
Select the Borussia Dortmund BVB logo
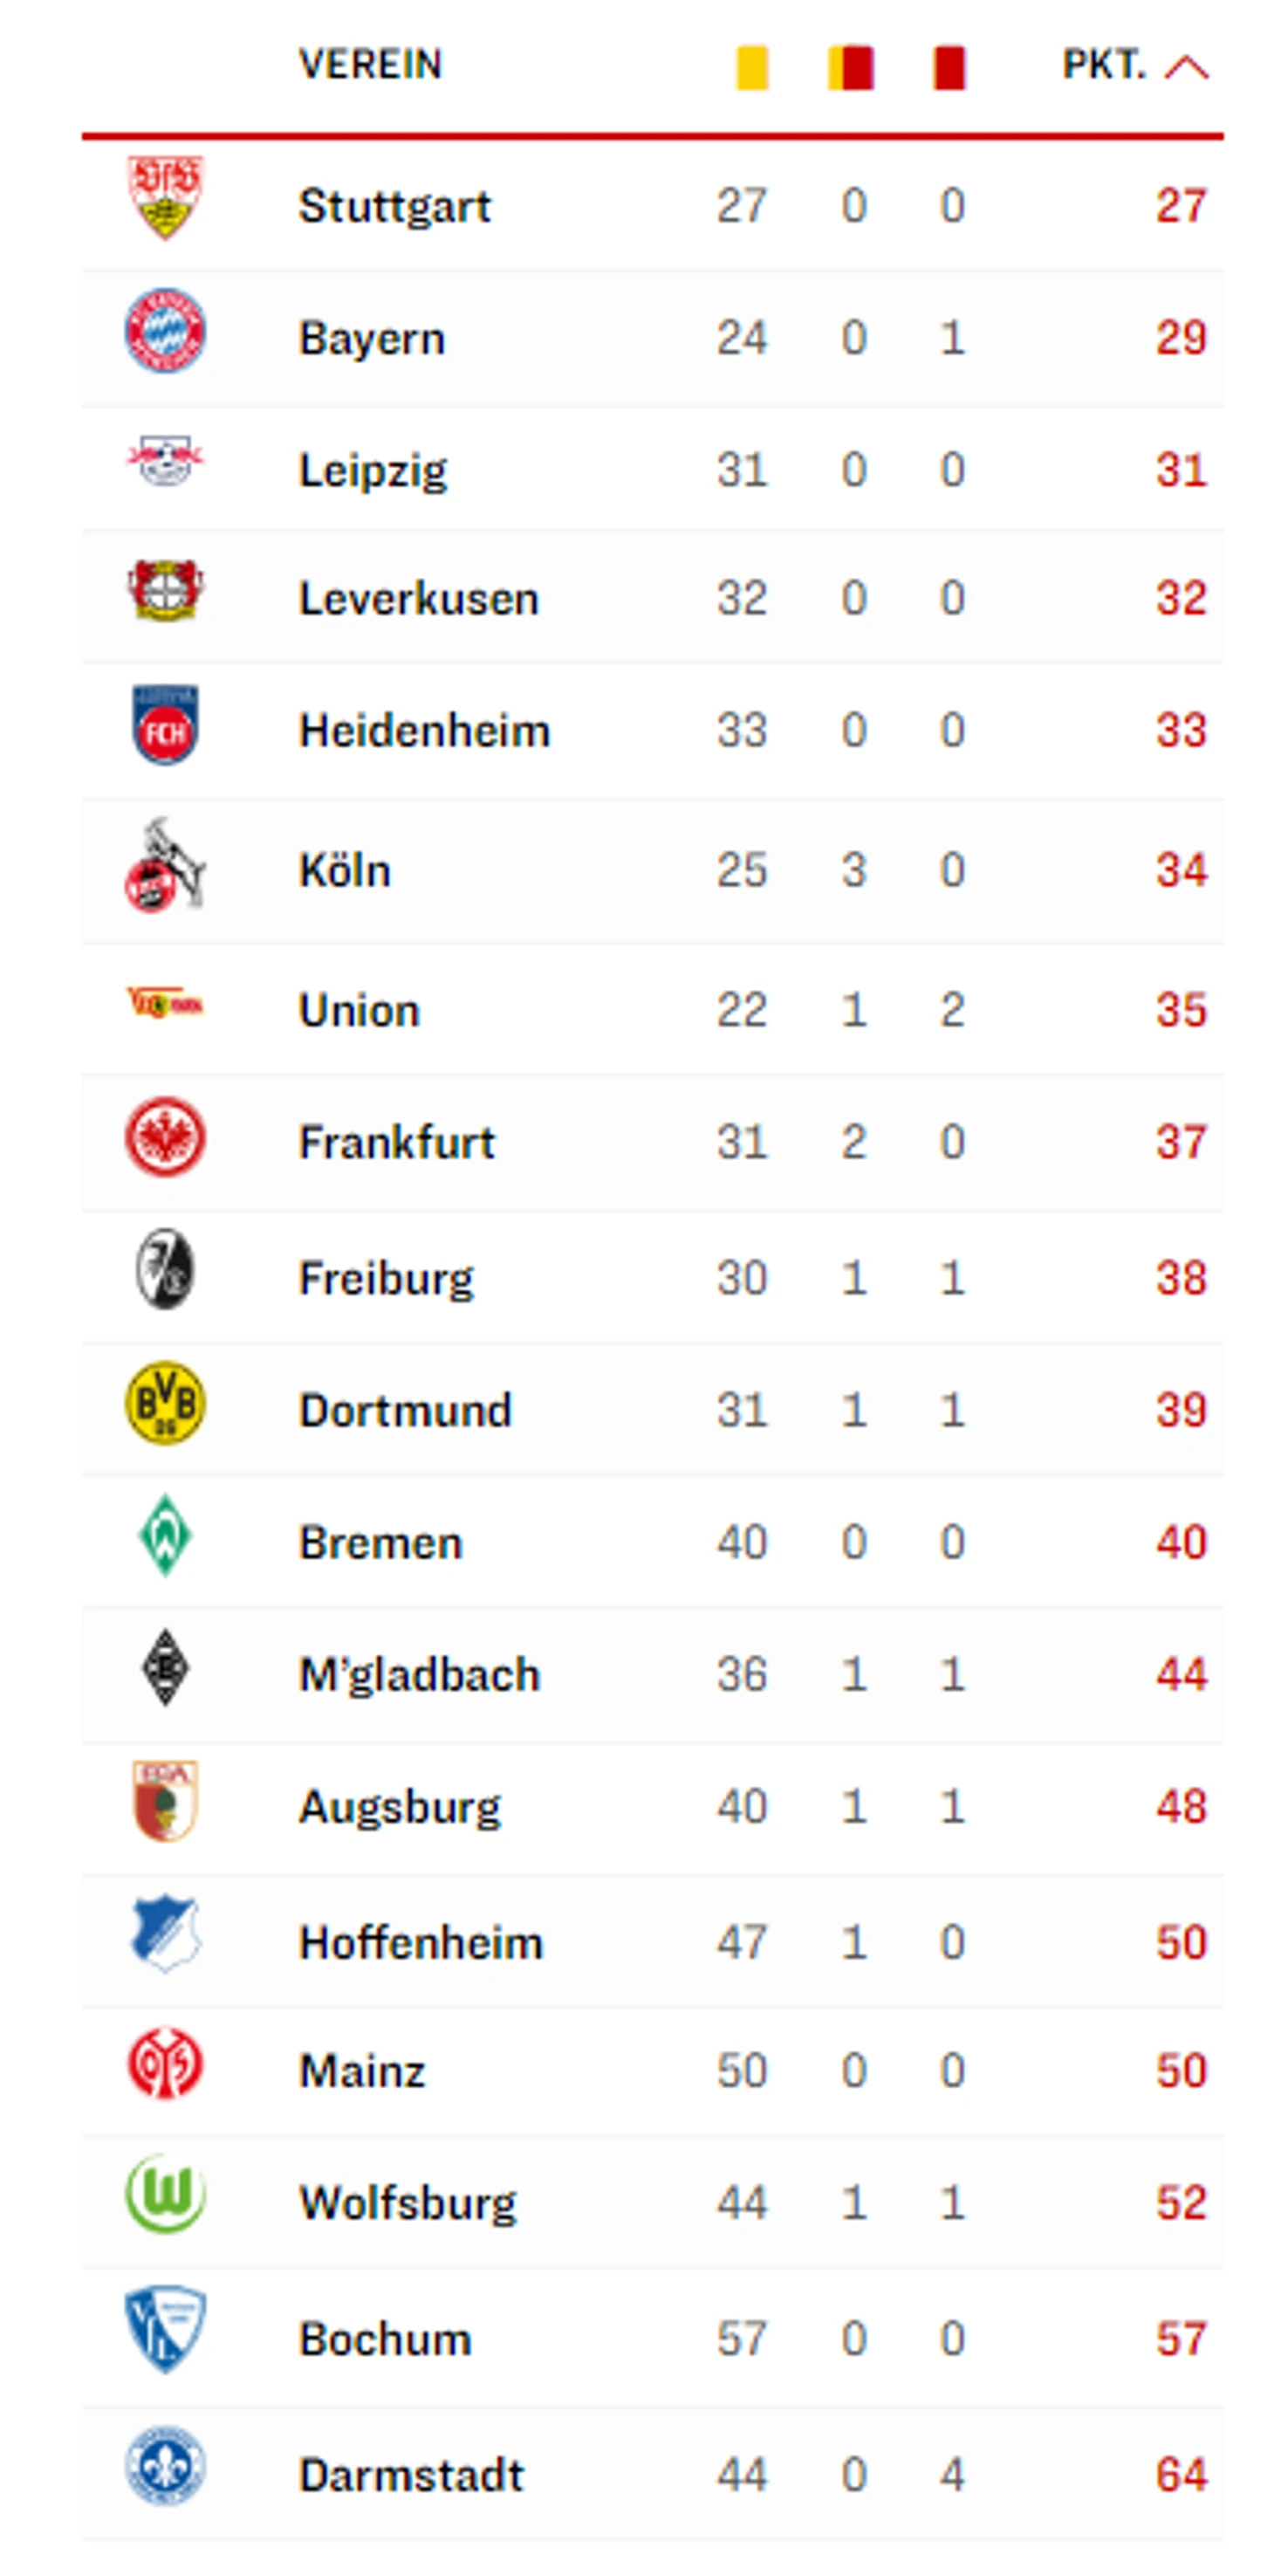(x=165, y=1402)
